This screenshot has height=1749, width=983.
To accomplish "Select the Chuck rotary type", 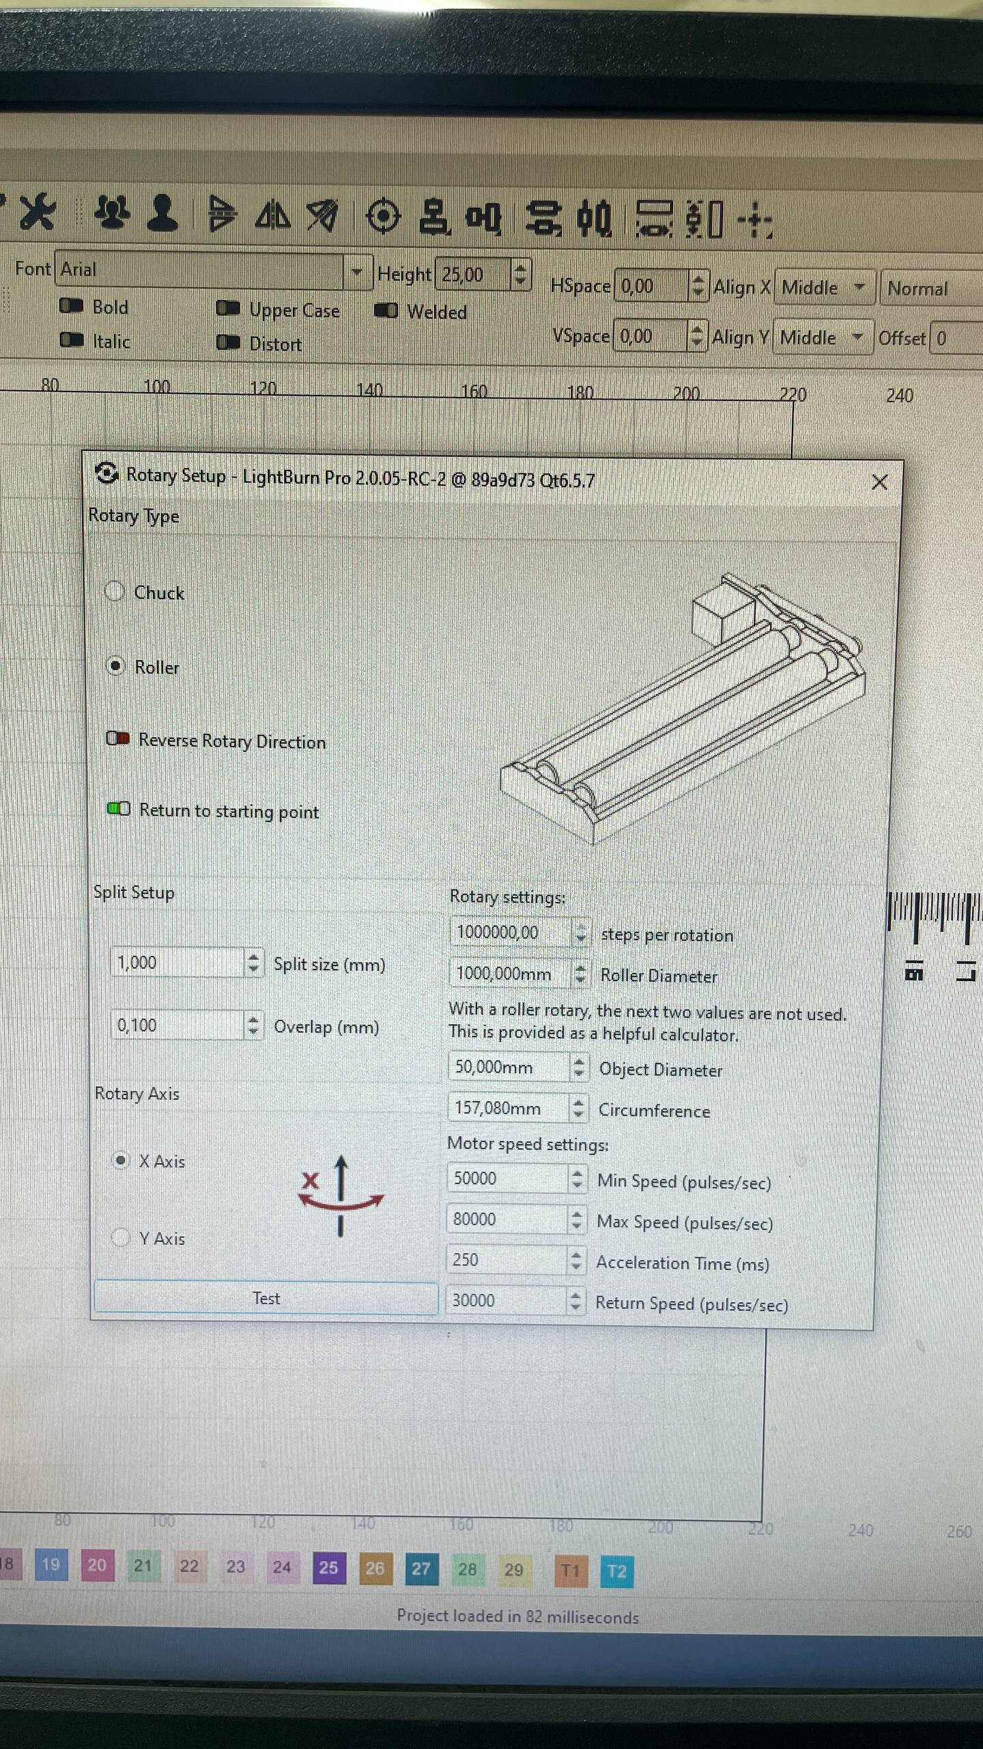I will click(115, 592).
